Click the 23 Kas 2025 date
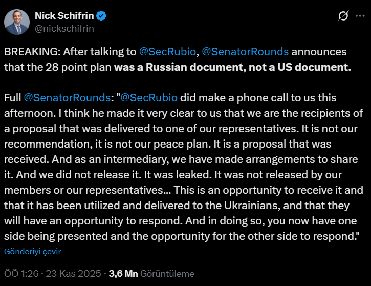 click(x=73, y=273)
